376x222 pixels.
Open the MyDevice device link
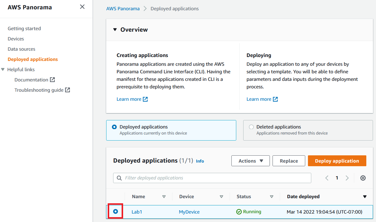click(x=189, y=212)
